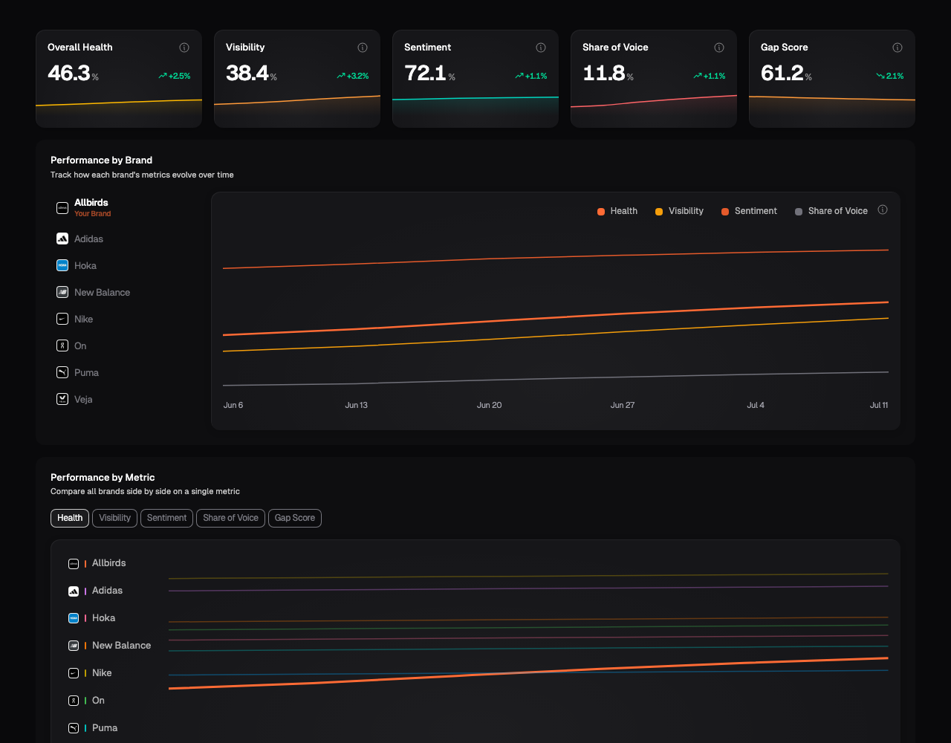Click the Adidas logo in brand list
The width and height of the screenshot is (951, 743).
click(x=62, y=239)
